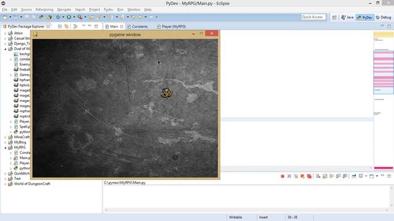Screen dimensions: 394x221
Task: Click the Remove All Terminated Launches icon
Action: point(296,176)
